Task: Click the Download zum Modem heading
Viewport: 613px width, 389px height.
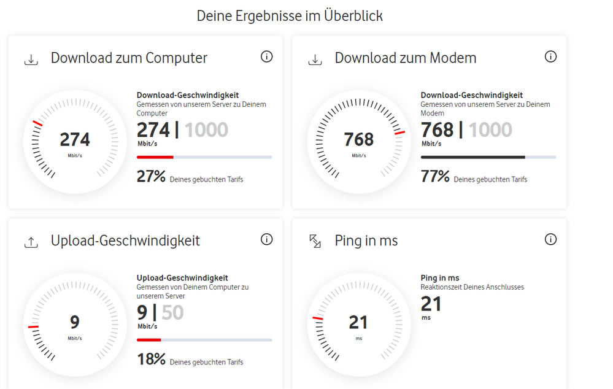Action: (405, 58)
